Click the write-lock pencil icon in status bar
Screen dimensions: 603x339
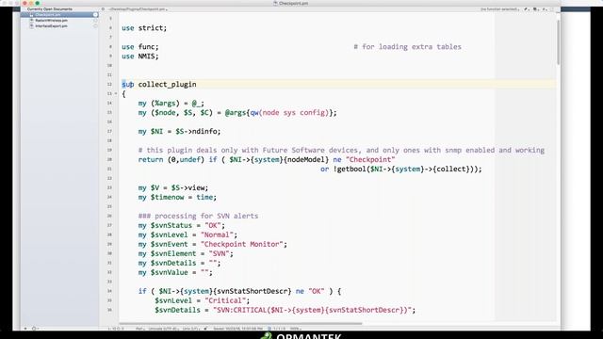point(205,329)
